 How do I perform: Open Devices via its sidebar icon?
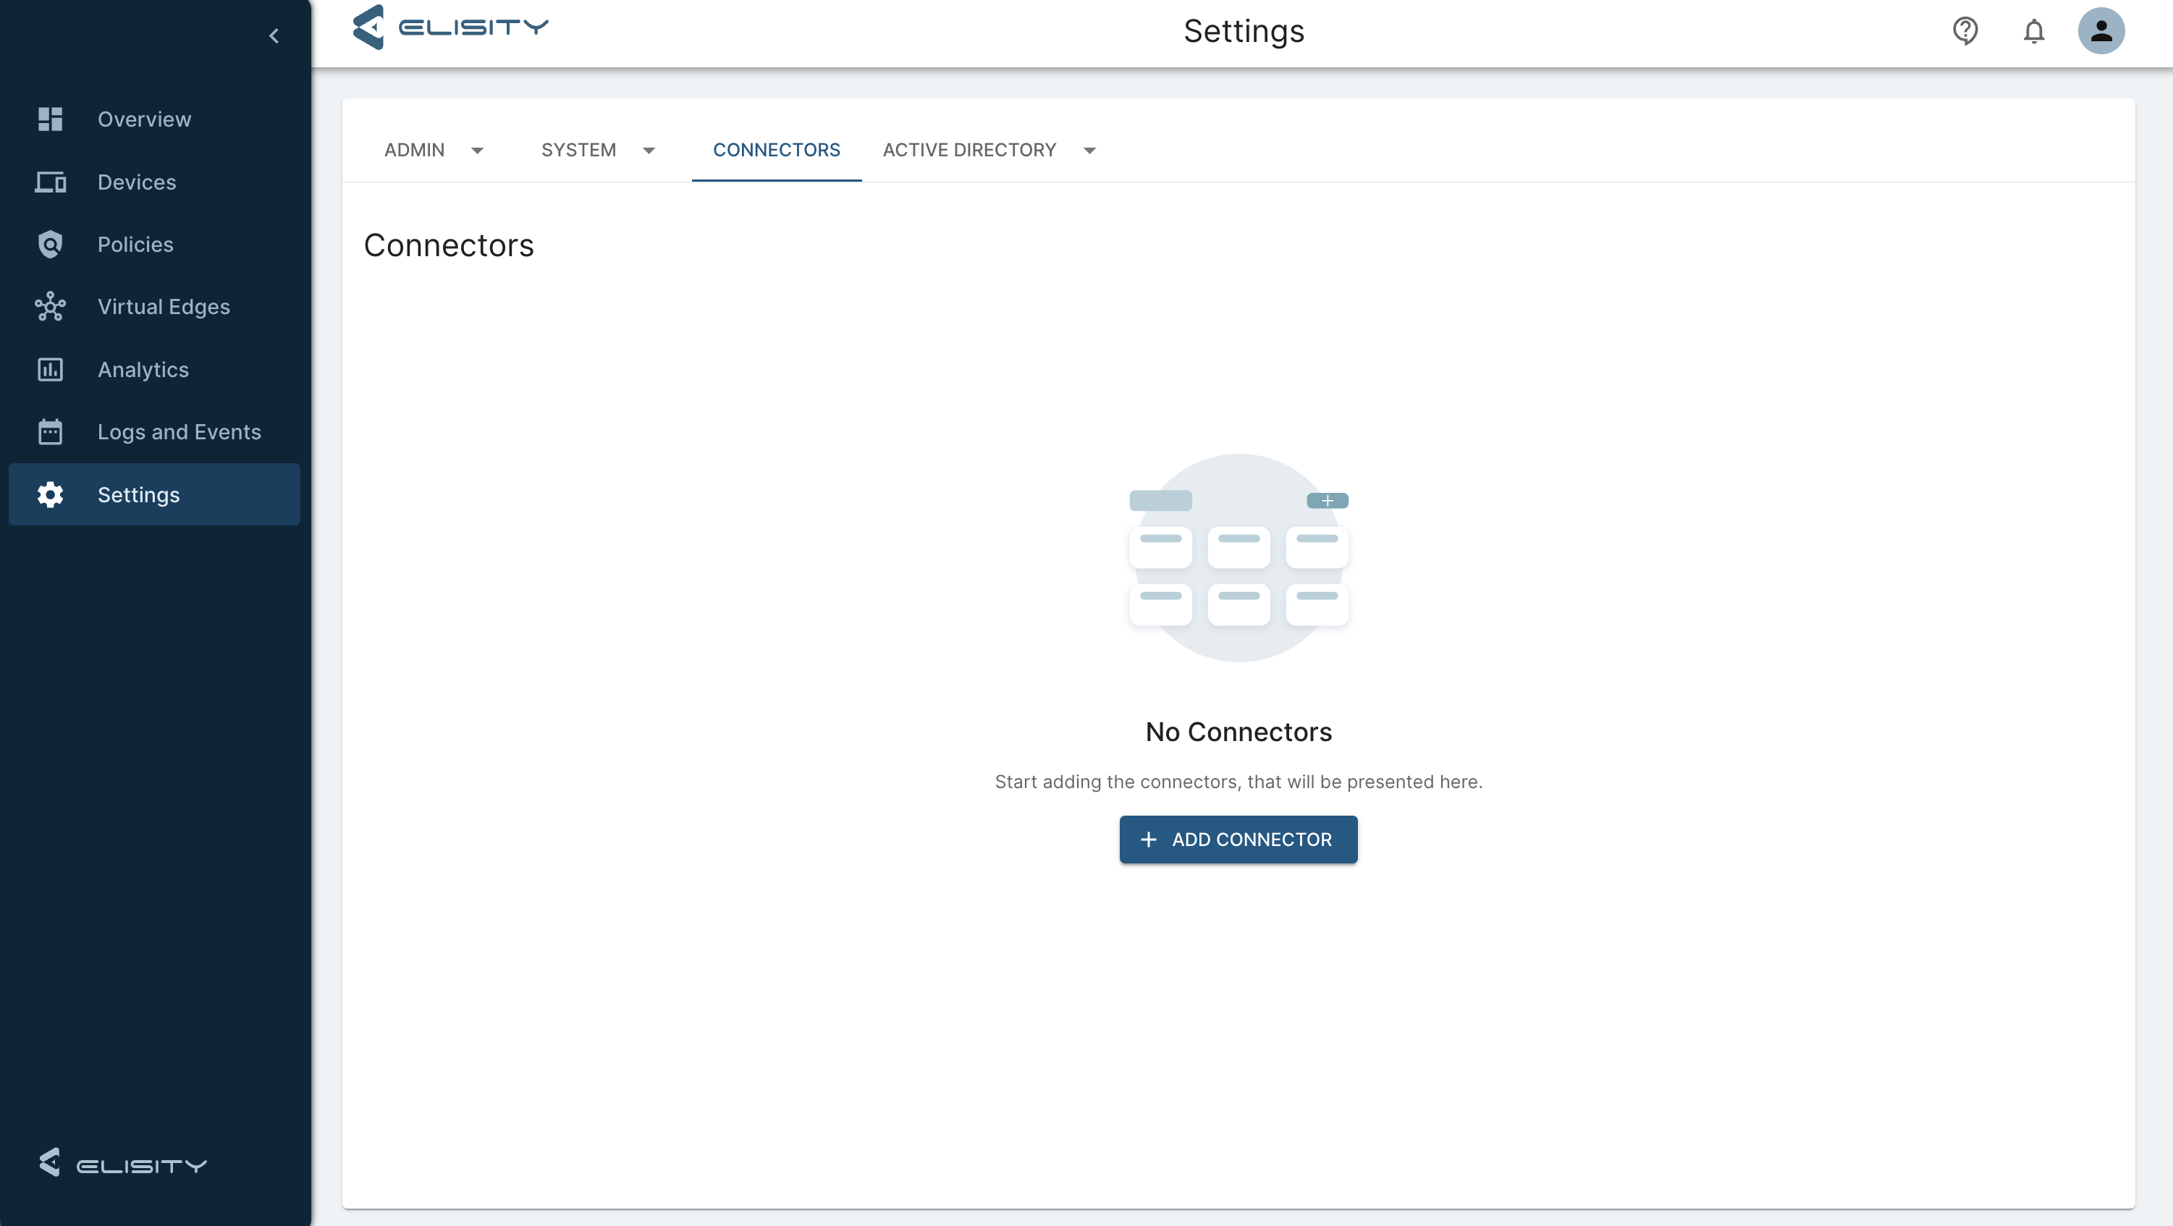(x=51, y=182)
